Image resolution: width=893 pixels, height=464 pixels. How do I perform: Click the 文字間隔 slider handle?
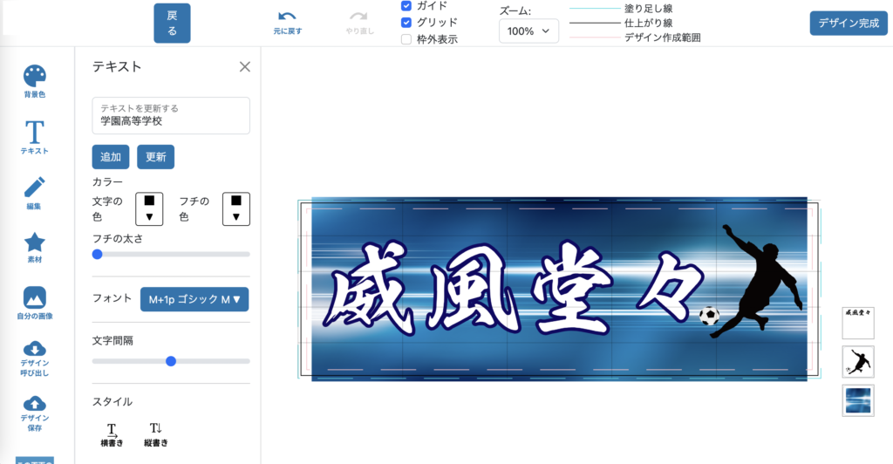pos(171,361)
